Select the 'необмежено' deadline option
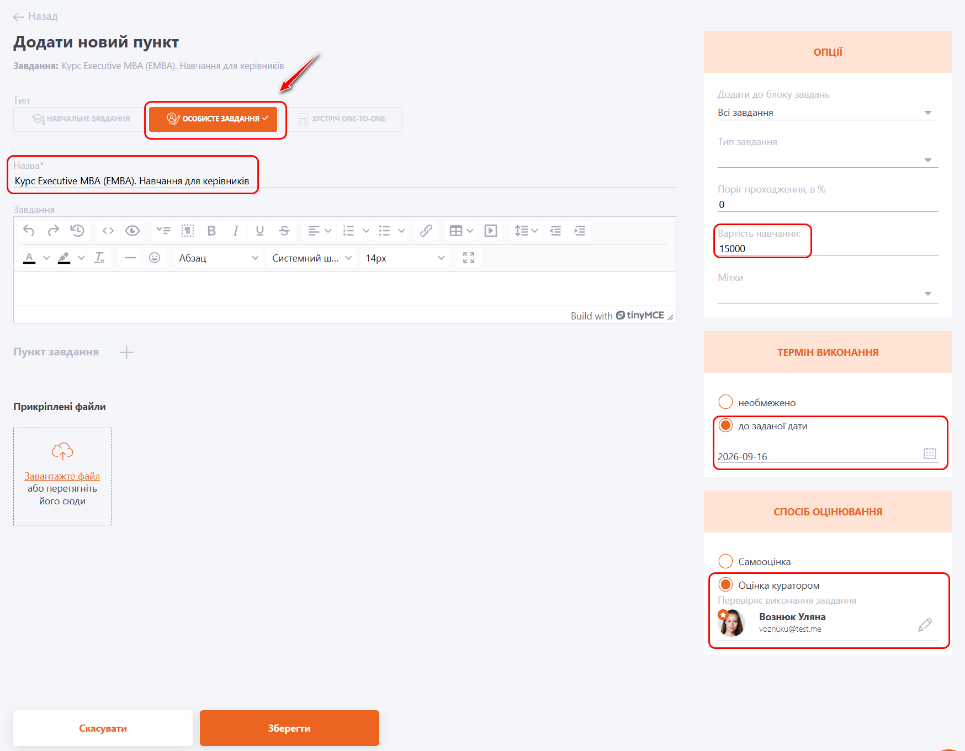Image resolution: width=965 pixels, height=751 pixels. (x=725, y=402)
